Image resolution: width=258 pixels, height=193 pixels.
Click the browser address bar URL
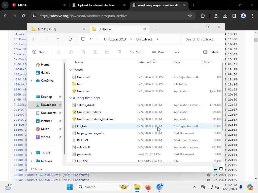(x=83, y=16)
